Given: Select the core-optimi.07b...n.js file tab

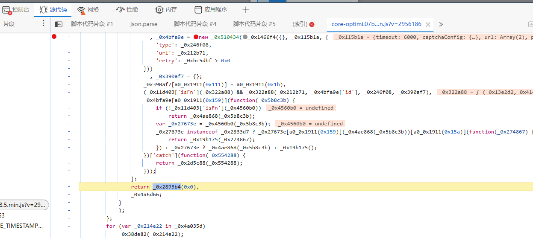Looking at the screenshot, I should (x=377, y=24).
